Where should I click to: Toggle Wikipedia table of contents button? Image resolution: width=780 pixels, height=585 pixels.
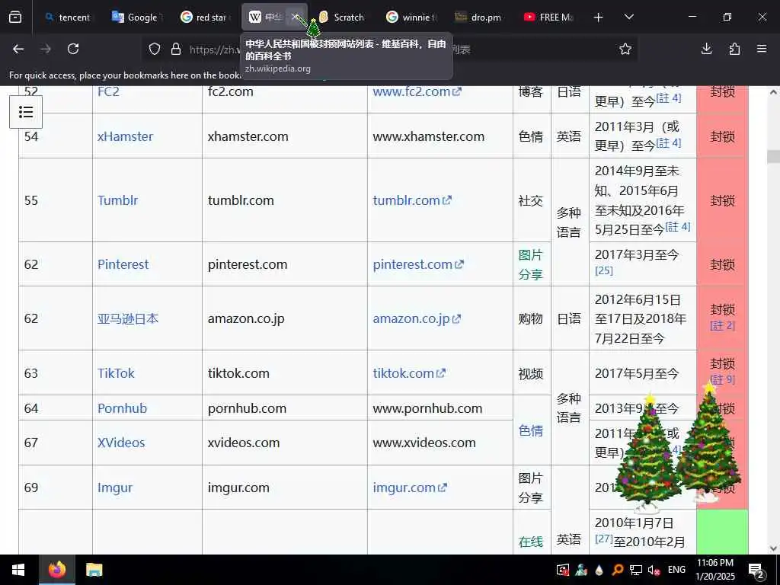[26, 112]
